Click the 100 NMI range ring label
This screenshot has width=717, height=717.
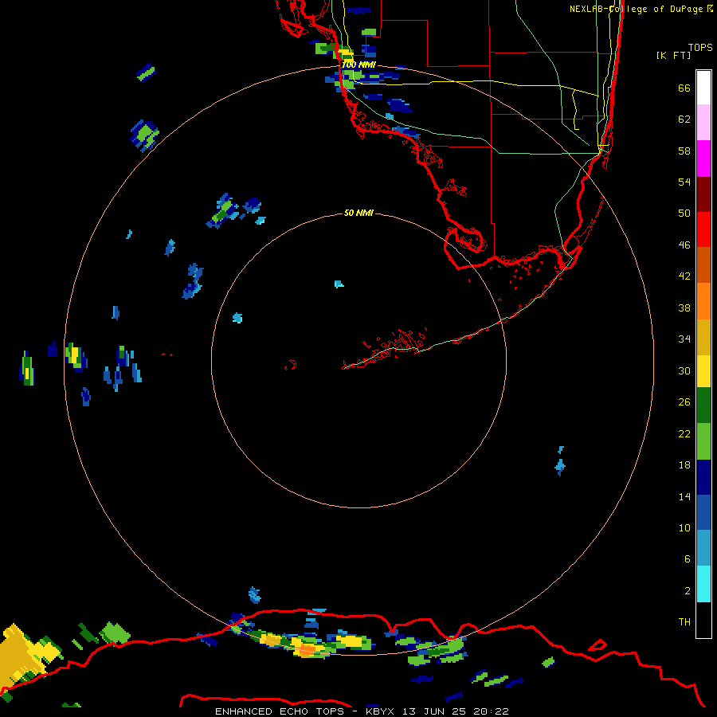click(x=358, y=65)
